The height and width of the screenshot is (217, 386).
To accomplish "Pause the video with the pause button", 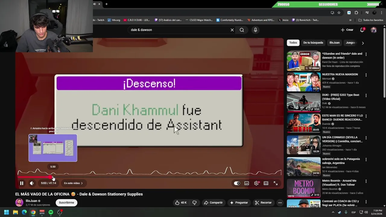I will point(22,183).
